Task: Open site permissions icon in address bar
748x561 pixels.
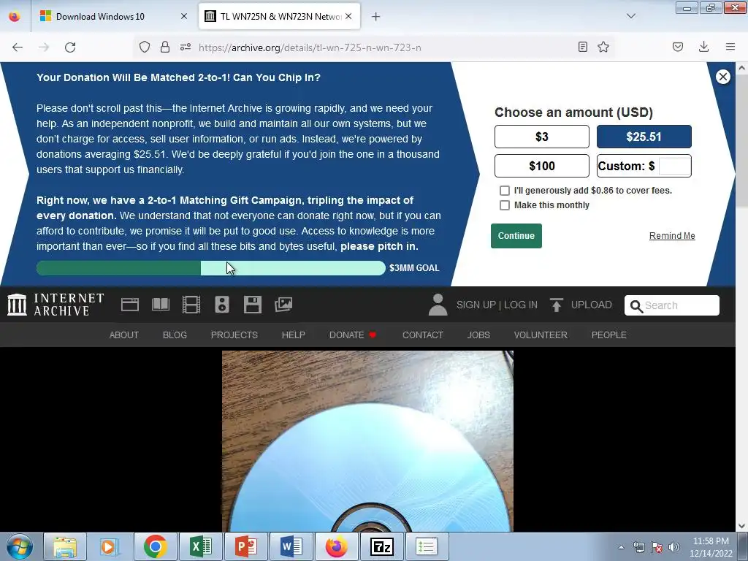Action: coord(186,47)
